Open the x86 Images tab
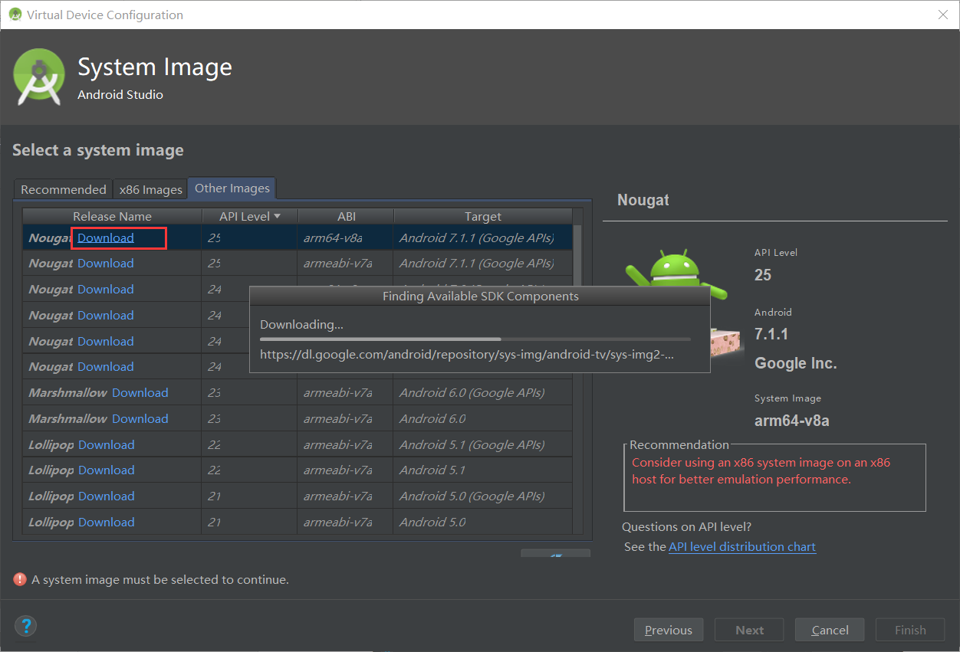The width and height of the screenshot is (960, 652). 151,189
